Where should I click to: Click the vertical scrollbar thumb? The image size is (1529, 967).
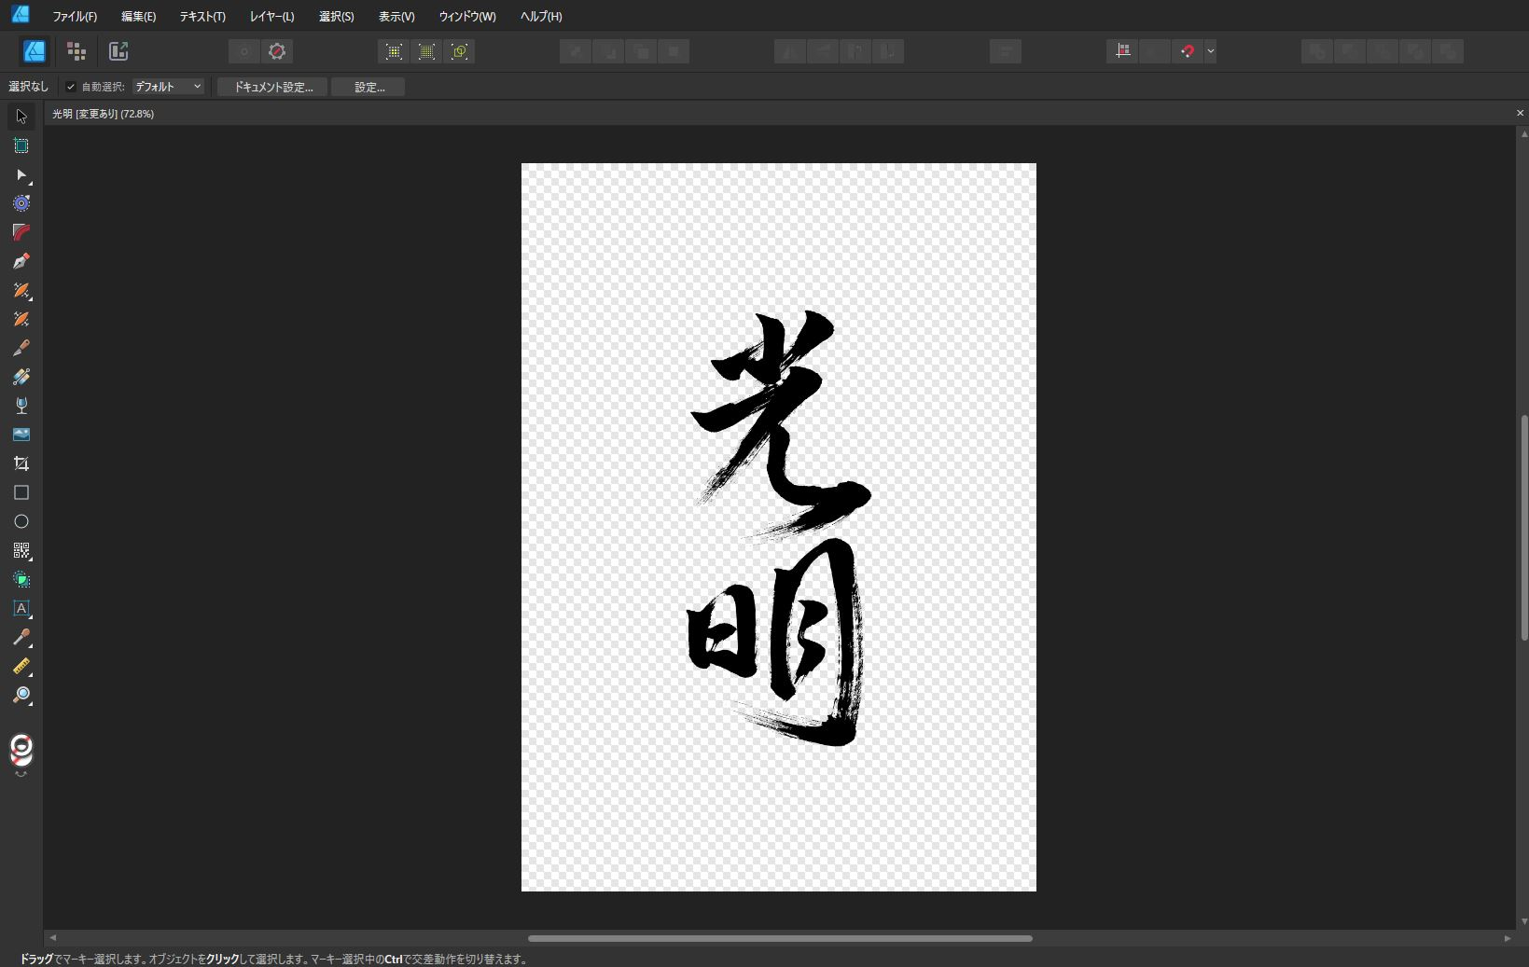point(1524,528)
